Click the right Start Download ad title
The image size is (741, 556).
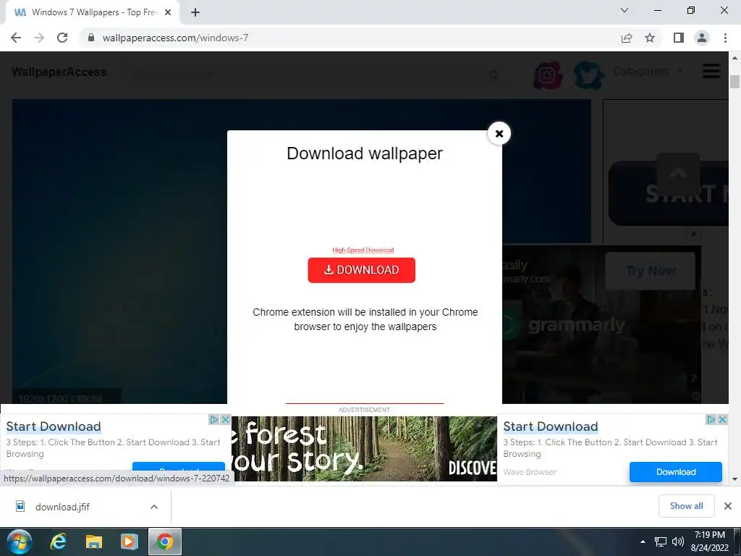pyautogui.click(x=551, y=426)
